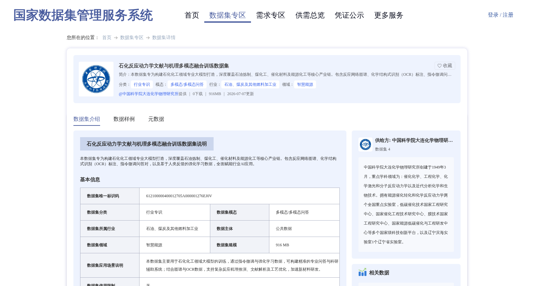Open 数据集专区 in the top navigation
Screen dimensions: 534x286
coord(228,15)
